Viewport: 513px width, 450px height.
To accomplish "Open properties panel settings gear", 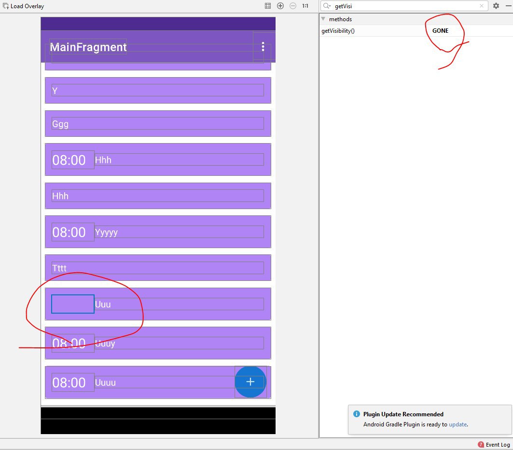I will click(x=496, y=6).
